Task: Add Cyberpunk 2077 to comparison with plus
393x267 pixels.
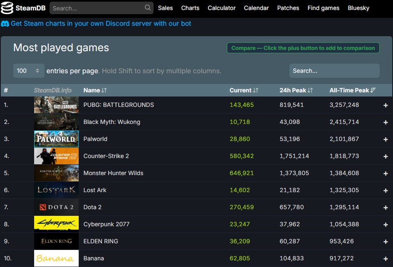Action: tap(386, 225)
